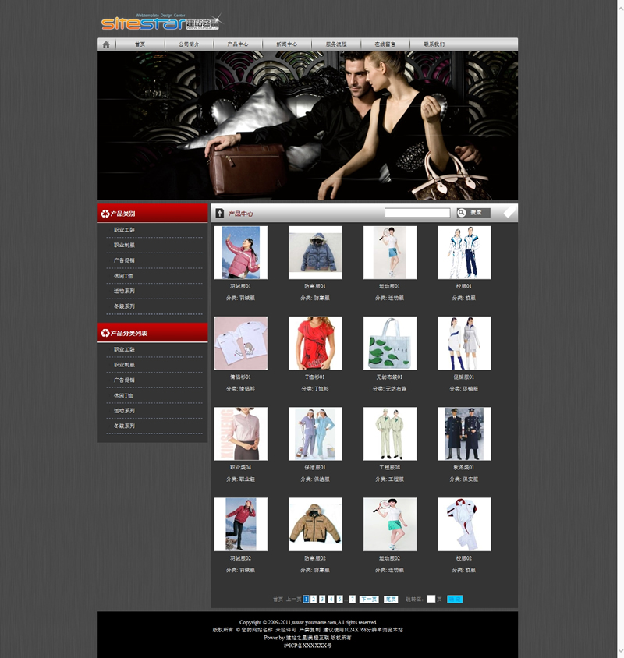Select 休闲T恤 in the 产品分类列表 sidebar
Viewport: 624px width, 658px height.
[x=124, y=395]
